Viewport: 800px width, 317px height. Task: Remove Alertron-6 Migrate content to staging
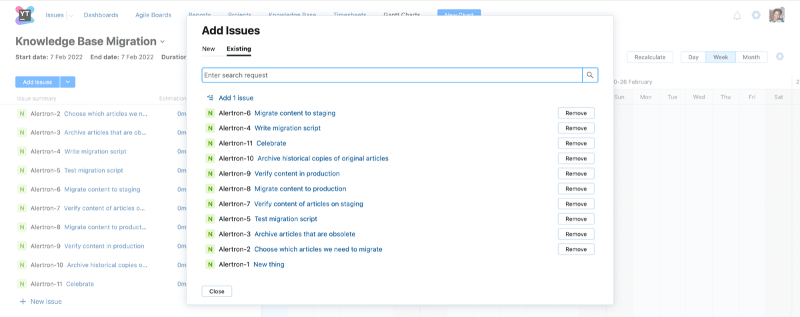coord(576,113)
